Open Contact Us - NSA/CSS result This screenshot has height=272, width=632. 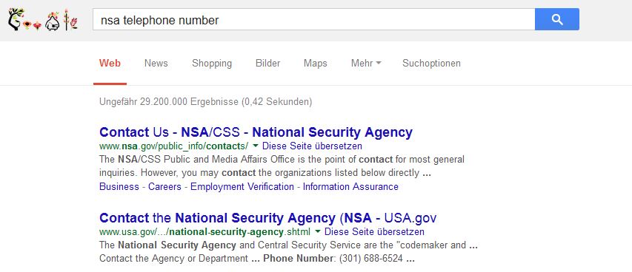pos(256,132)
